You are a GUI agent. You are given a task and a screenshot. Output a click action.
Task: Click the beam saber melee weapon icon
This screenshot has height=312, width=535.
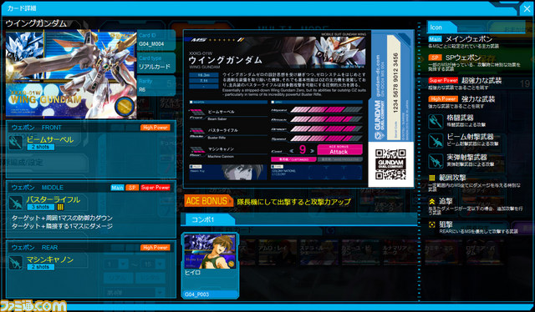16,143
